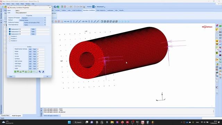
Task: Enable the Rotation Y checkbox
Action: pyautogui.click(x=10, y=39)
